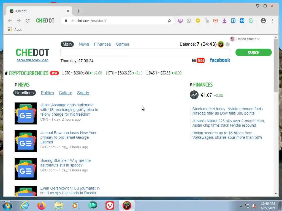Click the €1.07 exchange rate value
The height and width of the screenshot is (211, 282).
(x=206, y=95)
